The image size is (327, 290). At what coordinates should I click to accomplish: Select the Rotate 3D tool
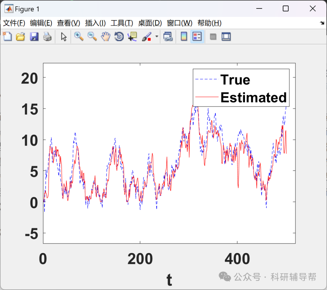pos(119,37)
